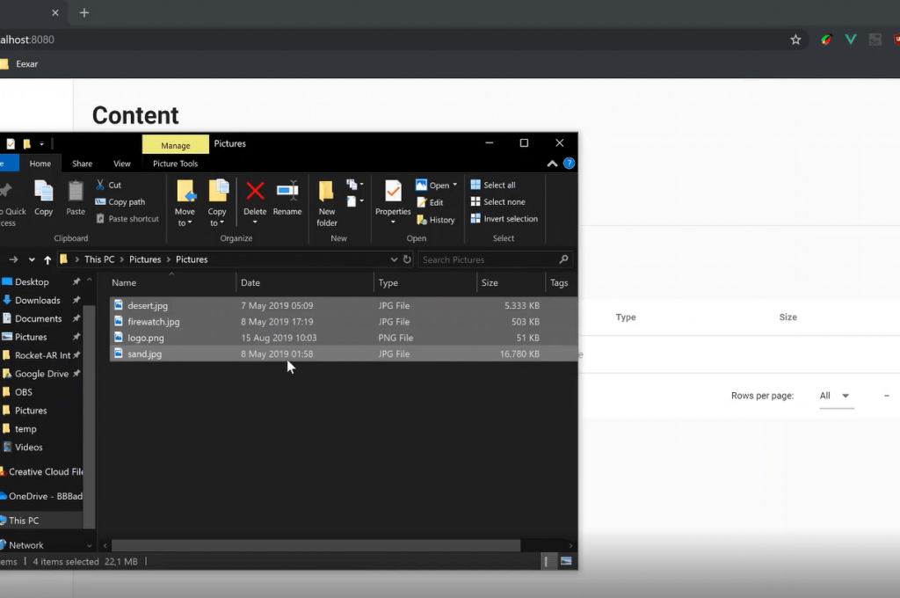Open Quick Access Toolbar customize dropdown
This screenshot has height=598, width=900.
click(41, 143)
